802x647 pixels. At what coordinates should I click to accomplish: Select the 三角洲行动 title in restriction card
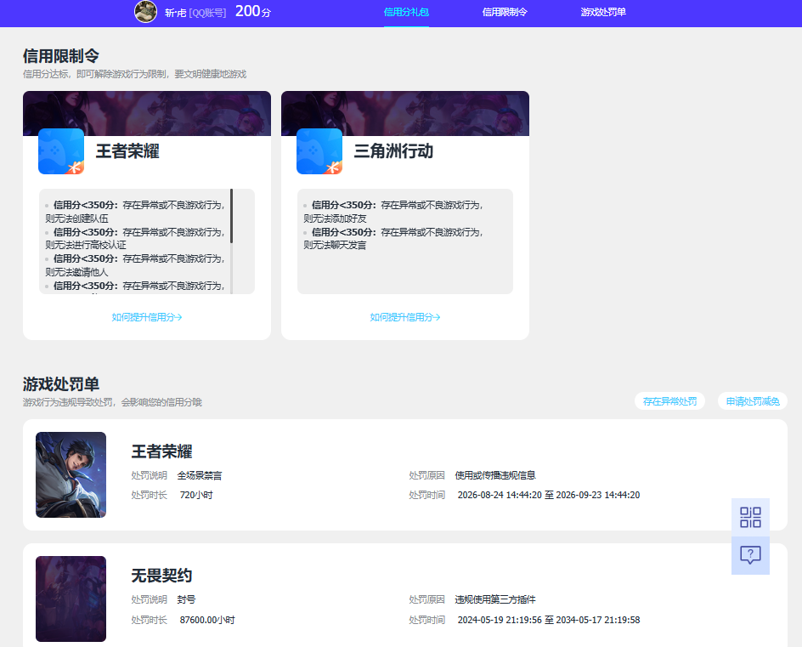(x=393, y=151)
